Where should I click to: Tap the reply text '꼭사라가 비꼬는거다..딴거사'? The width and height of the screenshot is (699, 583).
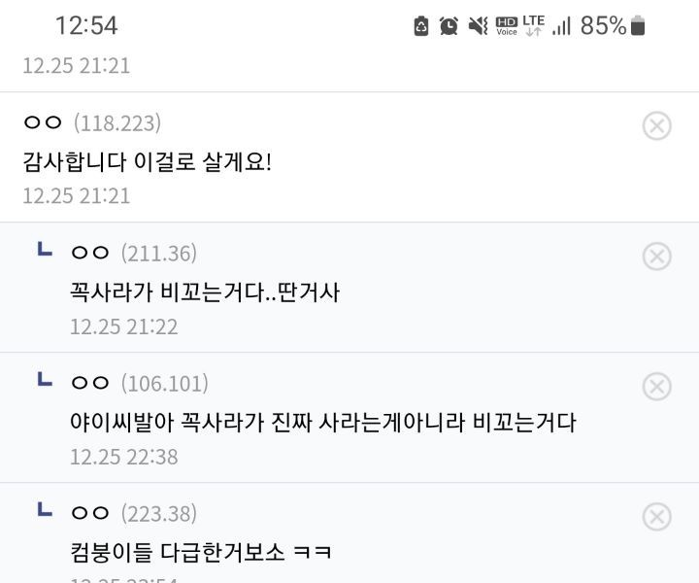(204, 291)
